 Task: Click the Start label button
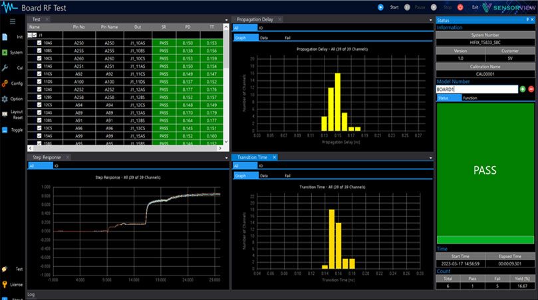coord(394,7)
